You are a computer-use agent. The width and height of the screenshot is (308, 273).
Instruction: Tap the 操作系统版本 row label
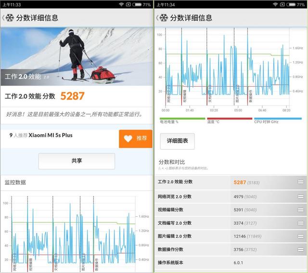click(170, 262)
